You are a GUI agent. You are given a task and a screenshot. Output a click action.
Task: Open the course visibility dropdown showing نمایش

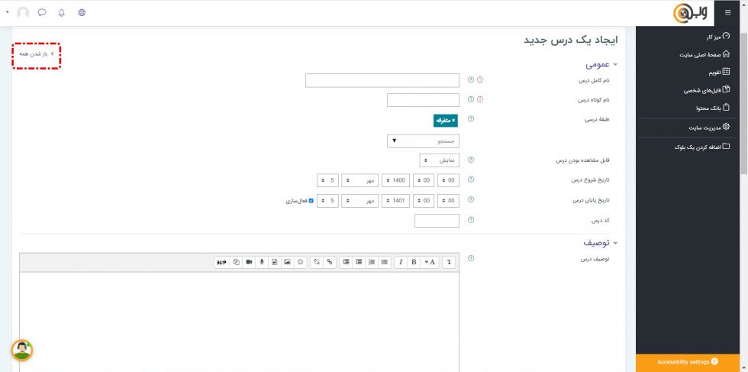click(x=439, y=160)
